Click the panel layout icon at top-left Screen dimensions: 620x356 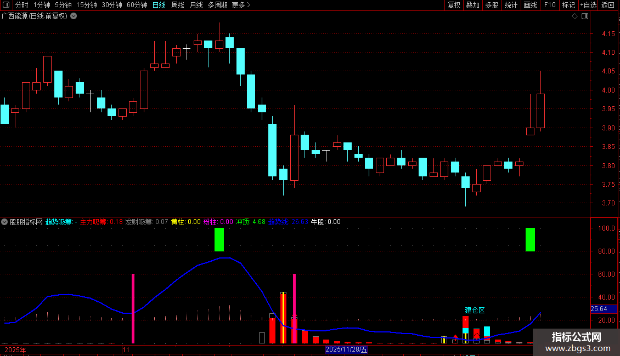click(6, 5)
